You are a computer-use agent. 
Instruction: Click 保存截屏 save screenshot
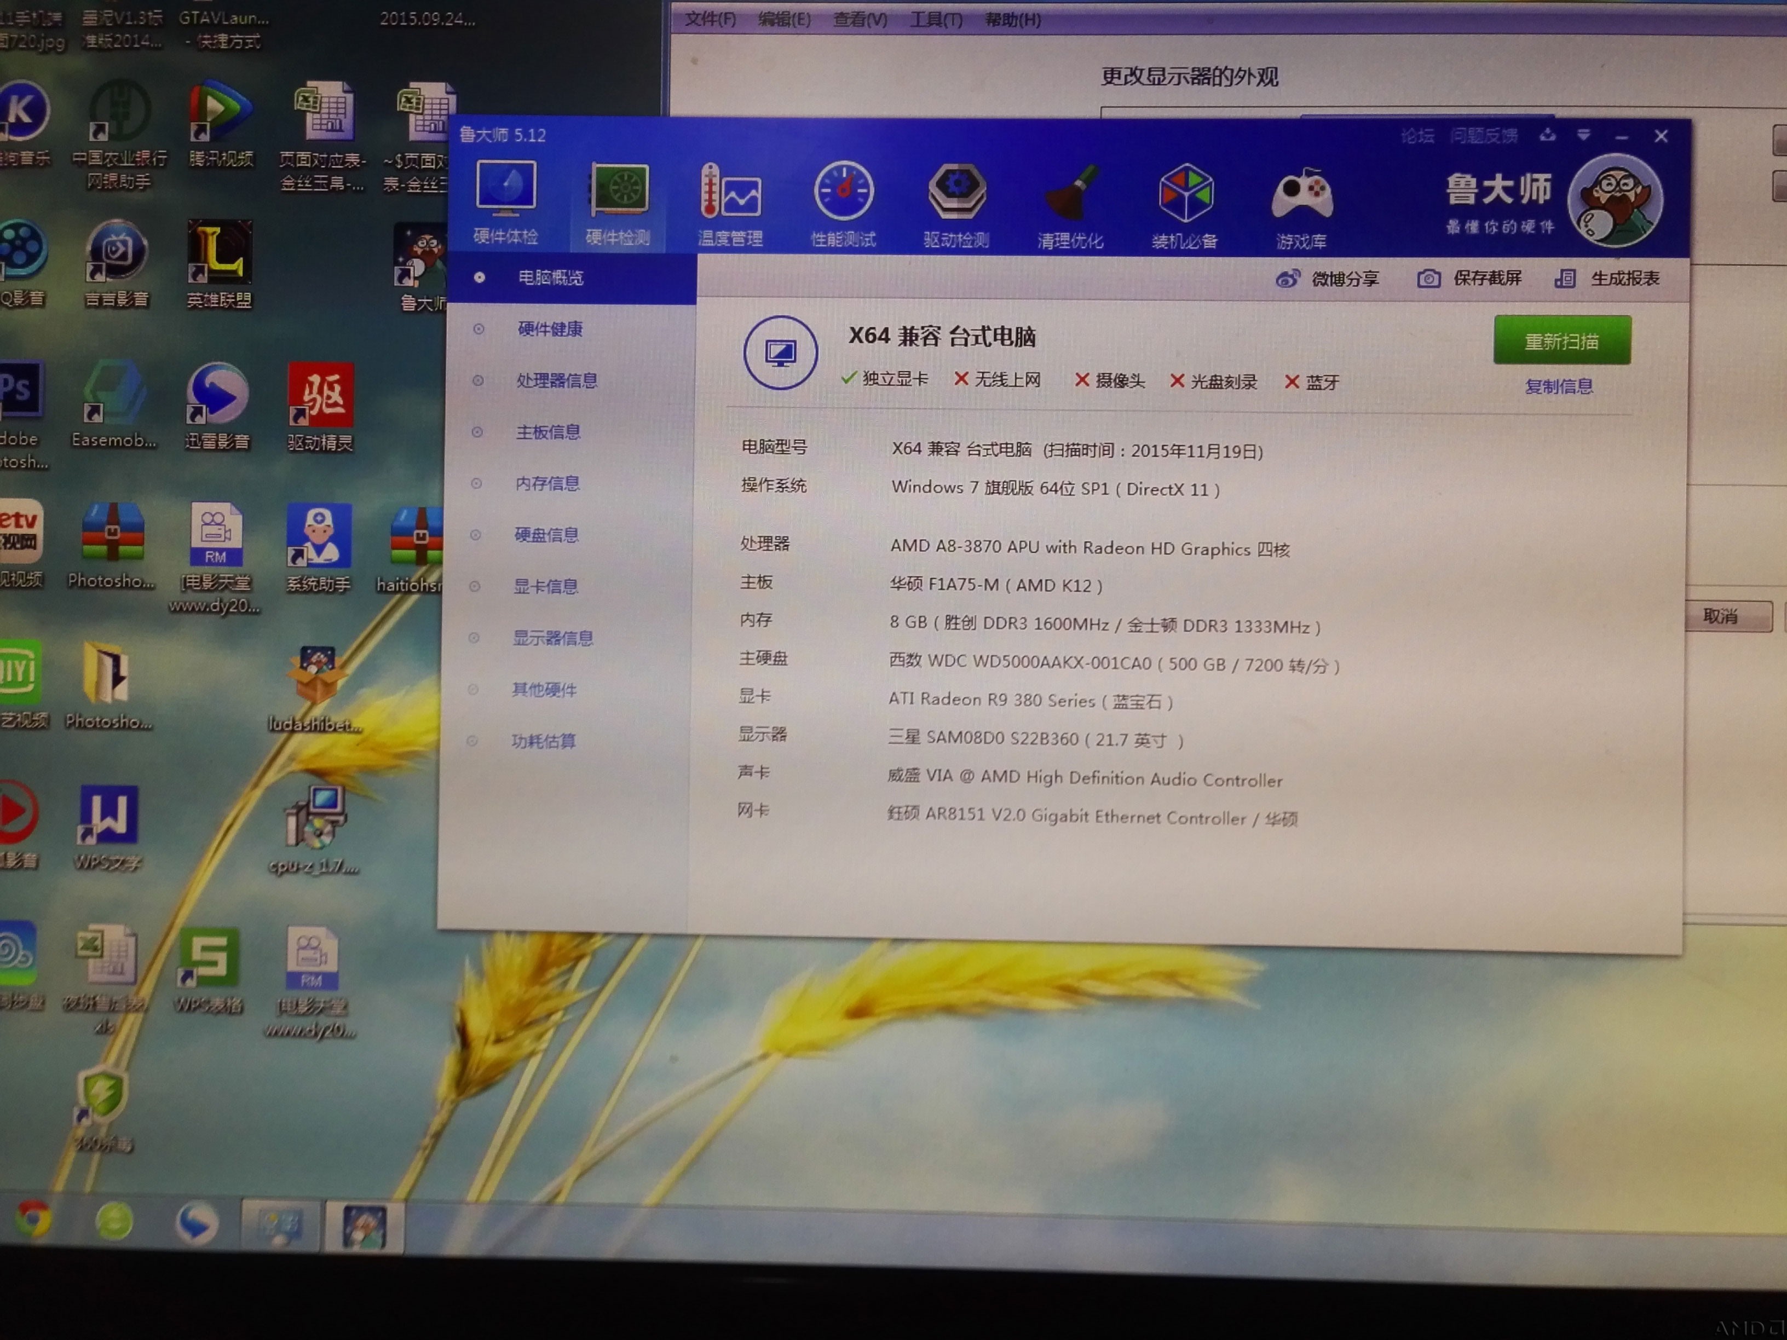pos(1469,279)
